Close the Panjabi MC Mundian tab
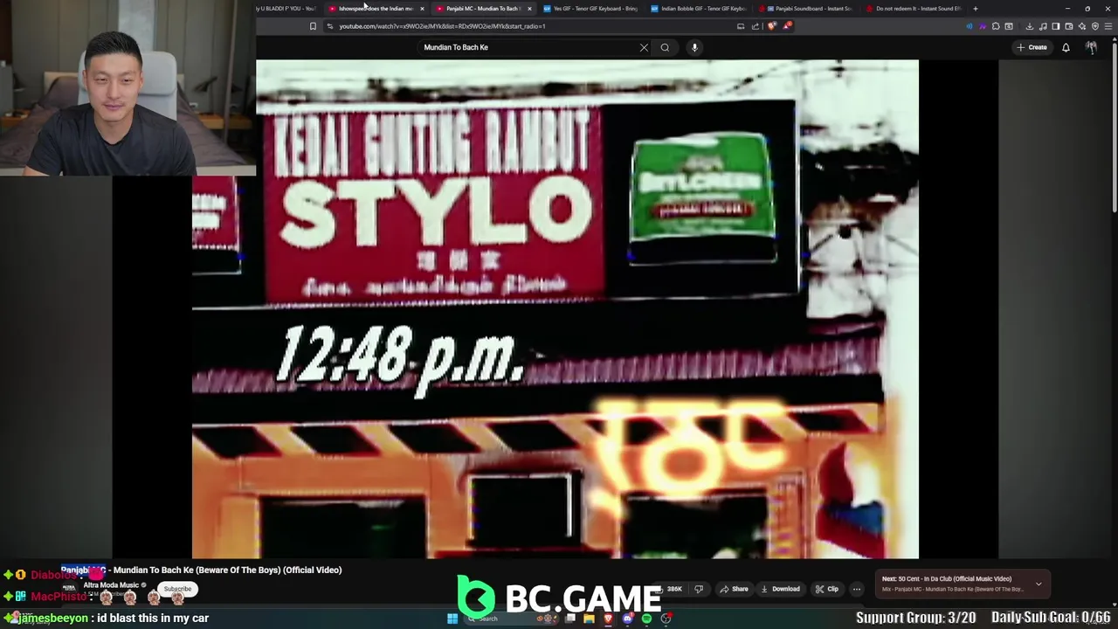Image resolution: width=1118 pixels, height=629 pixels. (x=528, y=9)
